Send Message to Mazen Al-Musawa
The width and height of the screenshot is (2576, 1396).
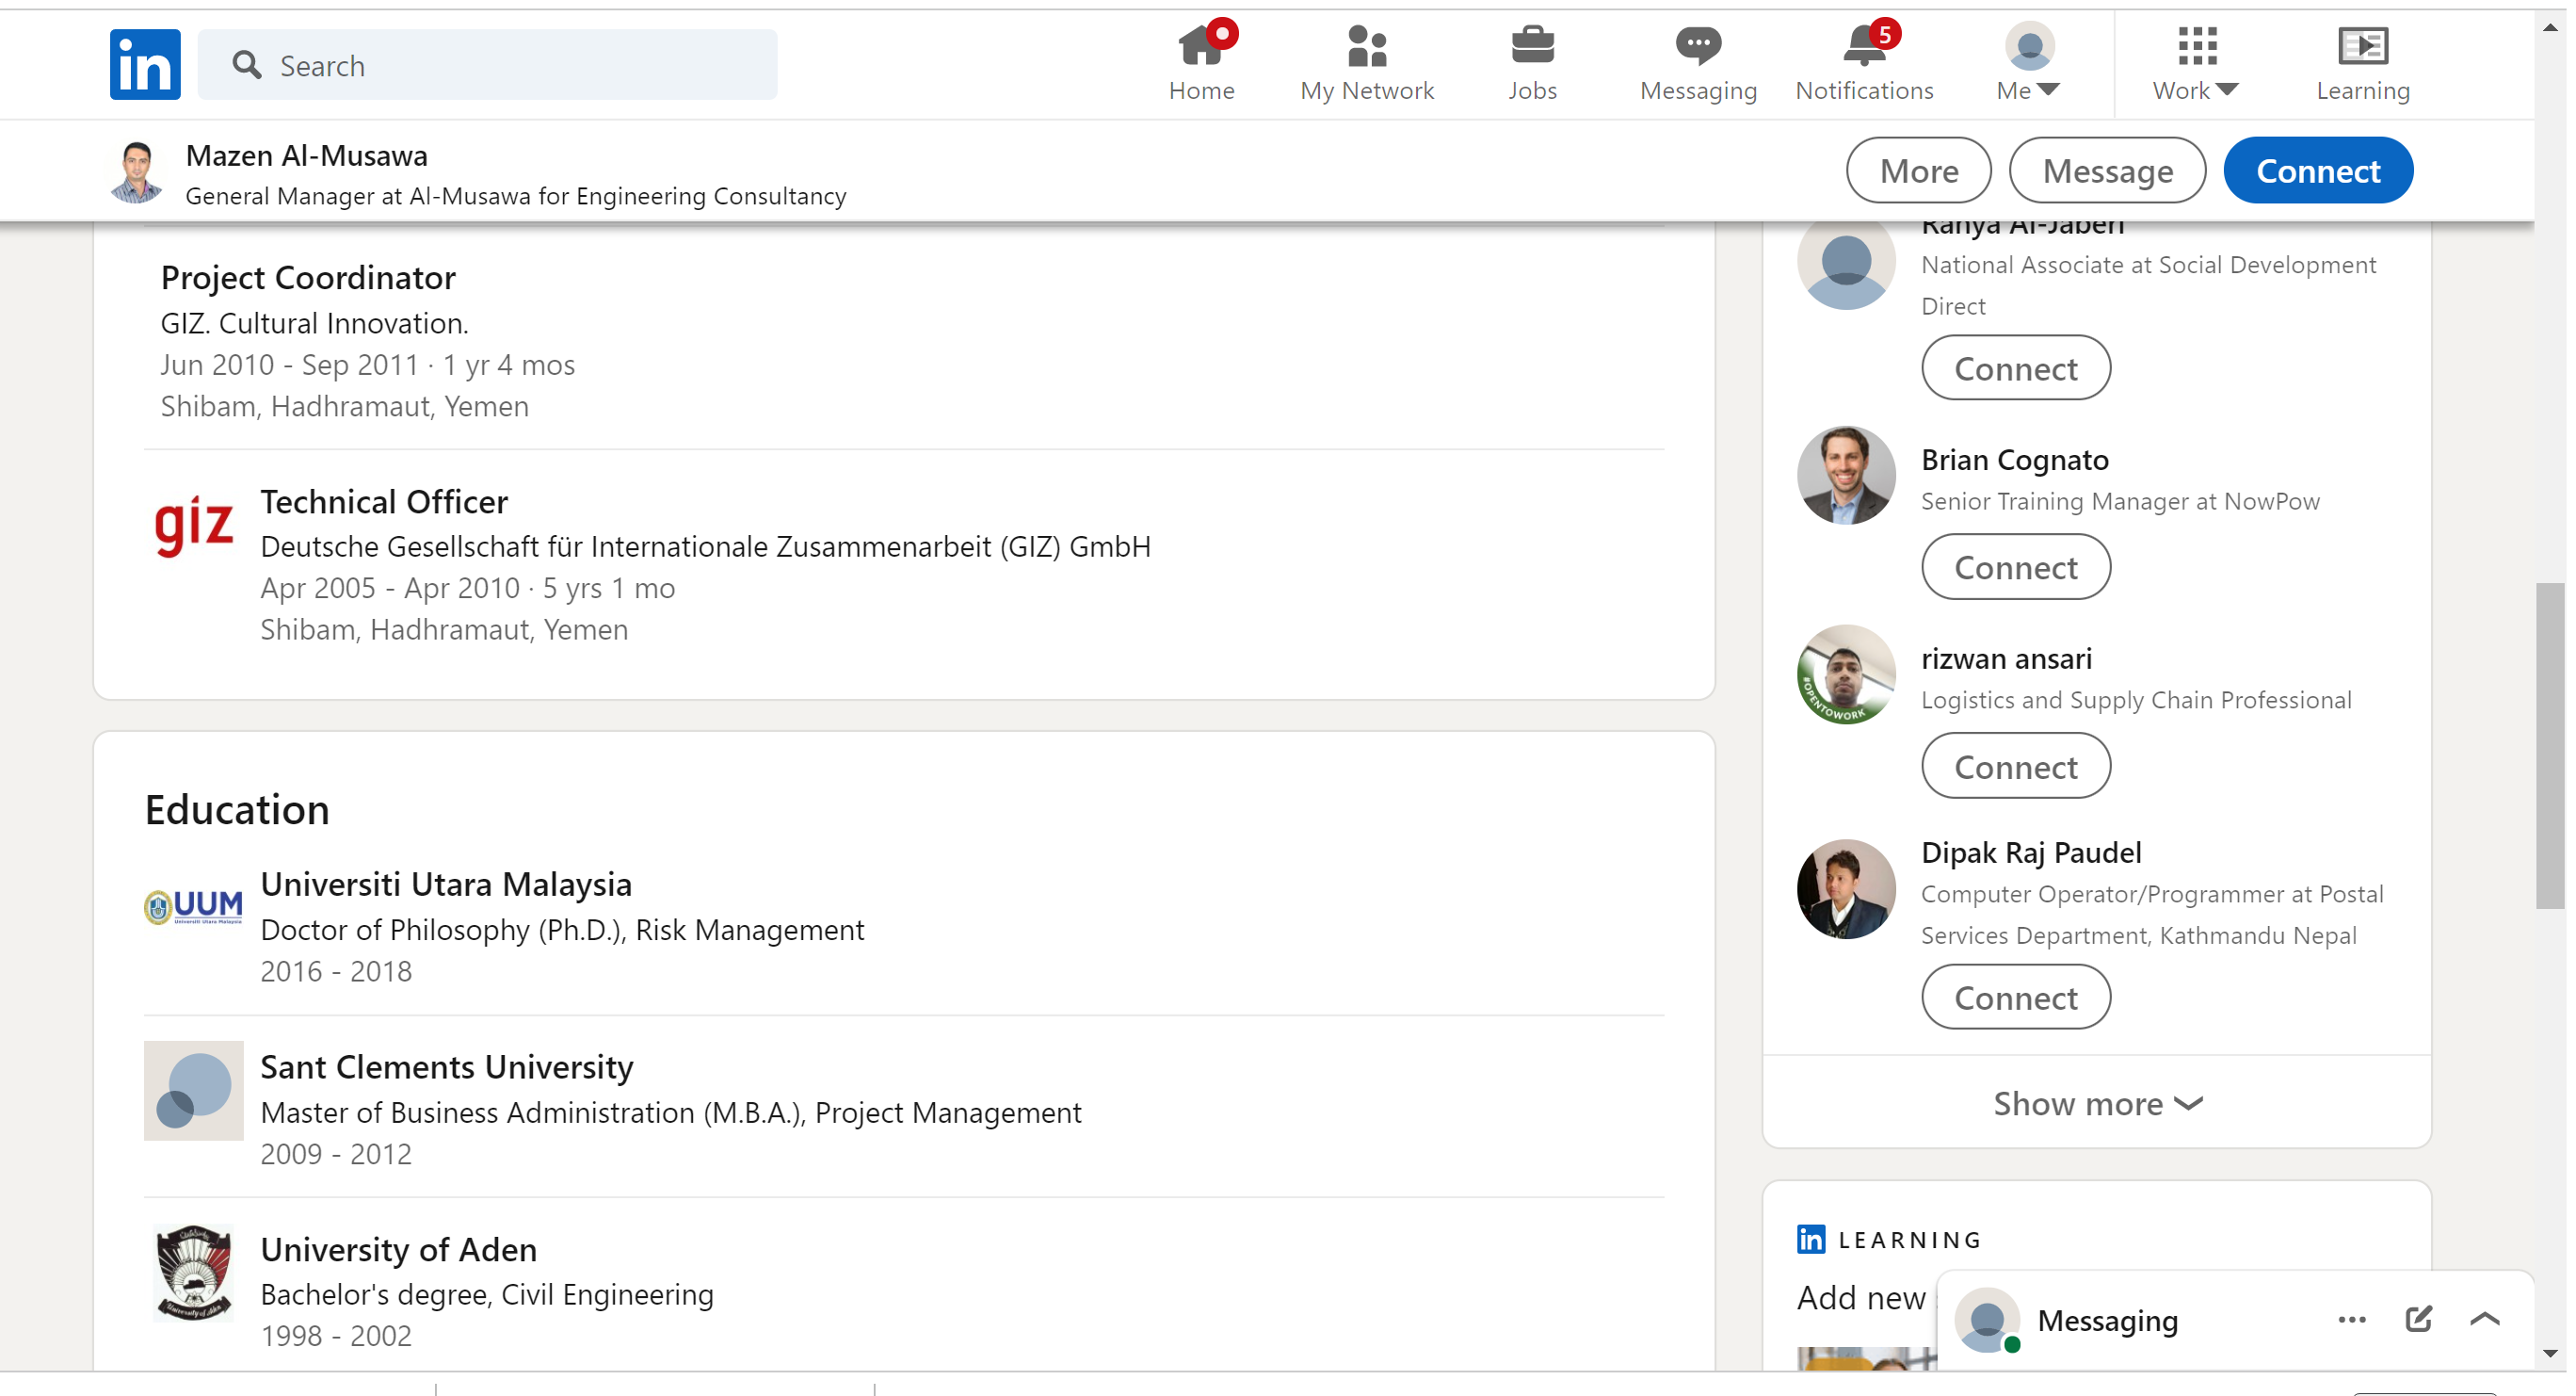(x=2107, y=170)
